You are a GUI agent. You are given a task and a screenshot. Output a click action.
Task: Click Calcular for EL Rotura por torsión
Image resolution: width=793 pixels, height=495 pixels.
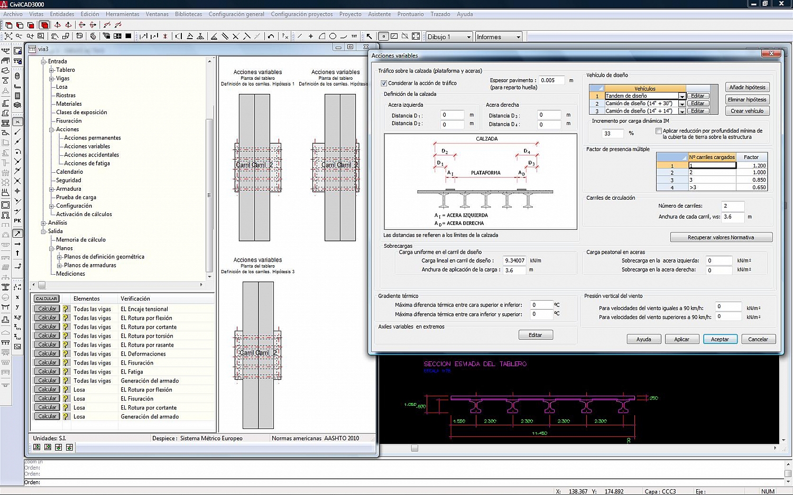[x=47, y=335]
